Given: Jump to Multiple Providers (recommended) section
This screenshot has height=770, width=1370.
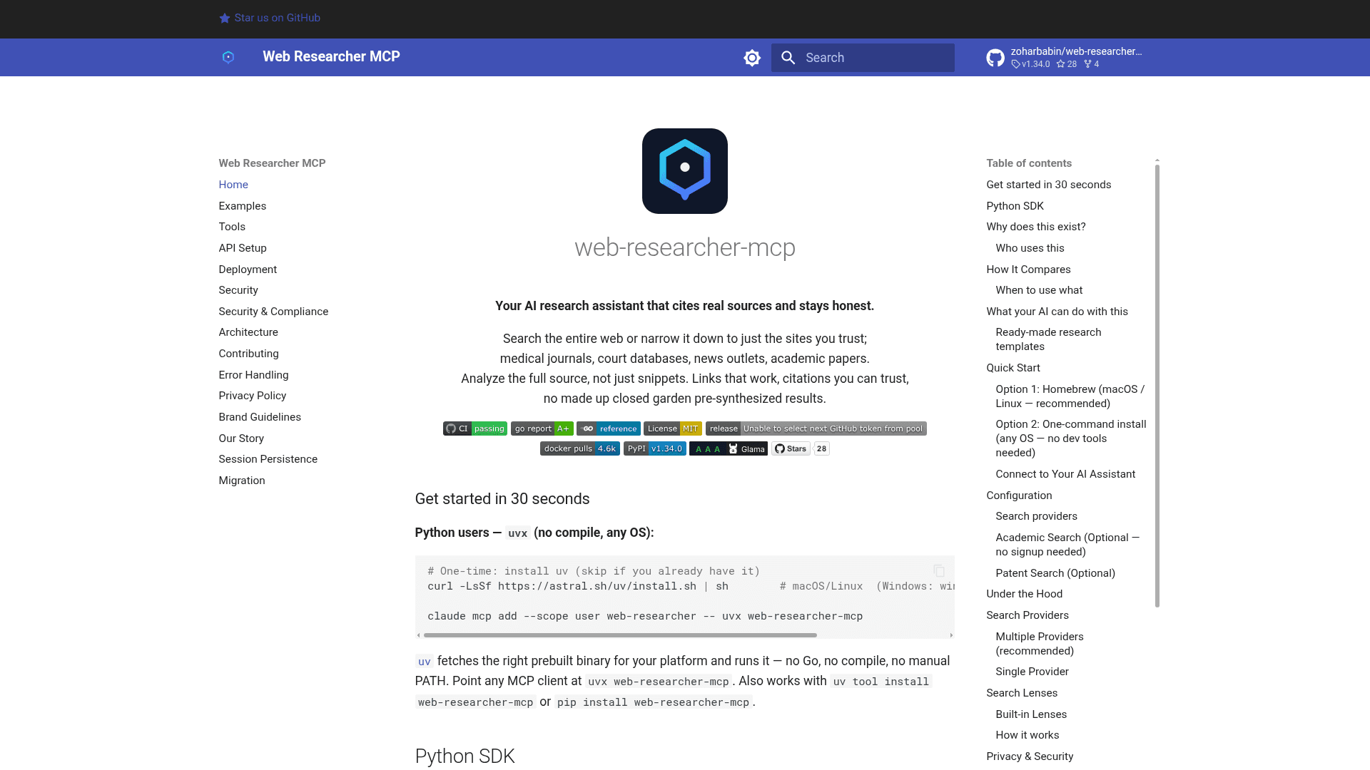Looking at the screenshot, I should 1040,644.
